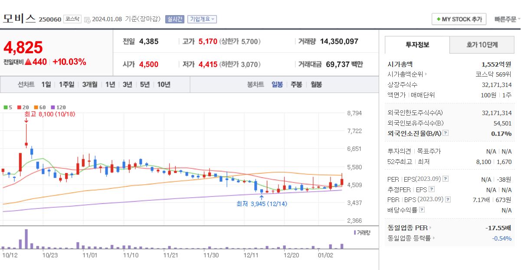521x270 pixels.
Task: Click the +10.03% change rate
Action: click(x=69, y=61)
